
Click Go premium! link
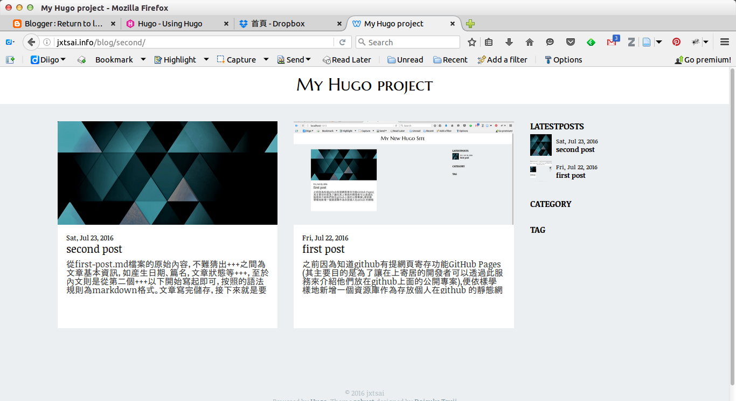(703, 60)
